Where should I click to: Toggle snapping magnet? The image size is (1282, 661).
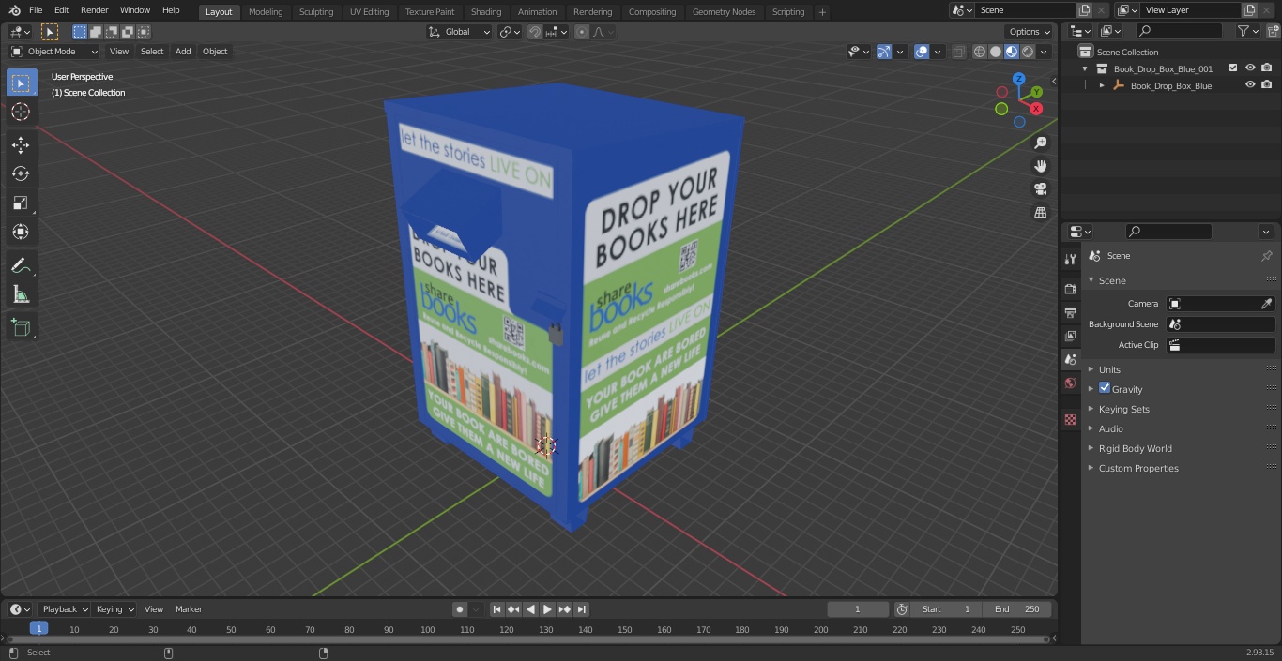[535, 32]
